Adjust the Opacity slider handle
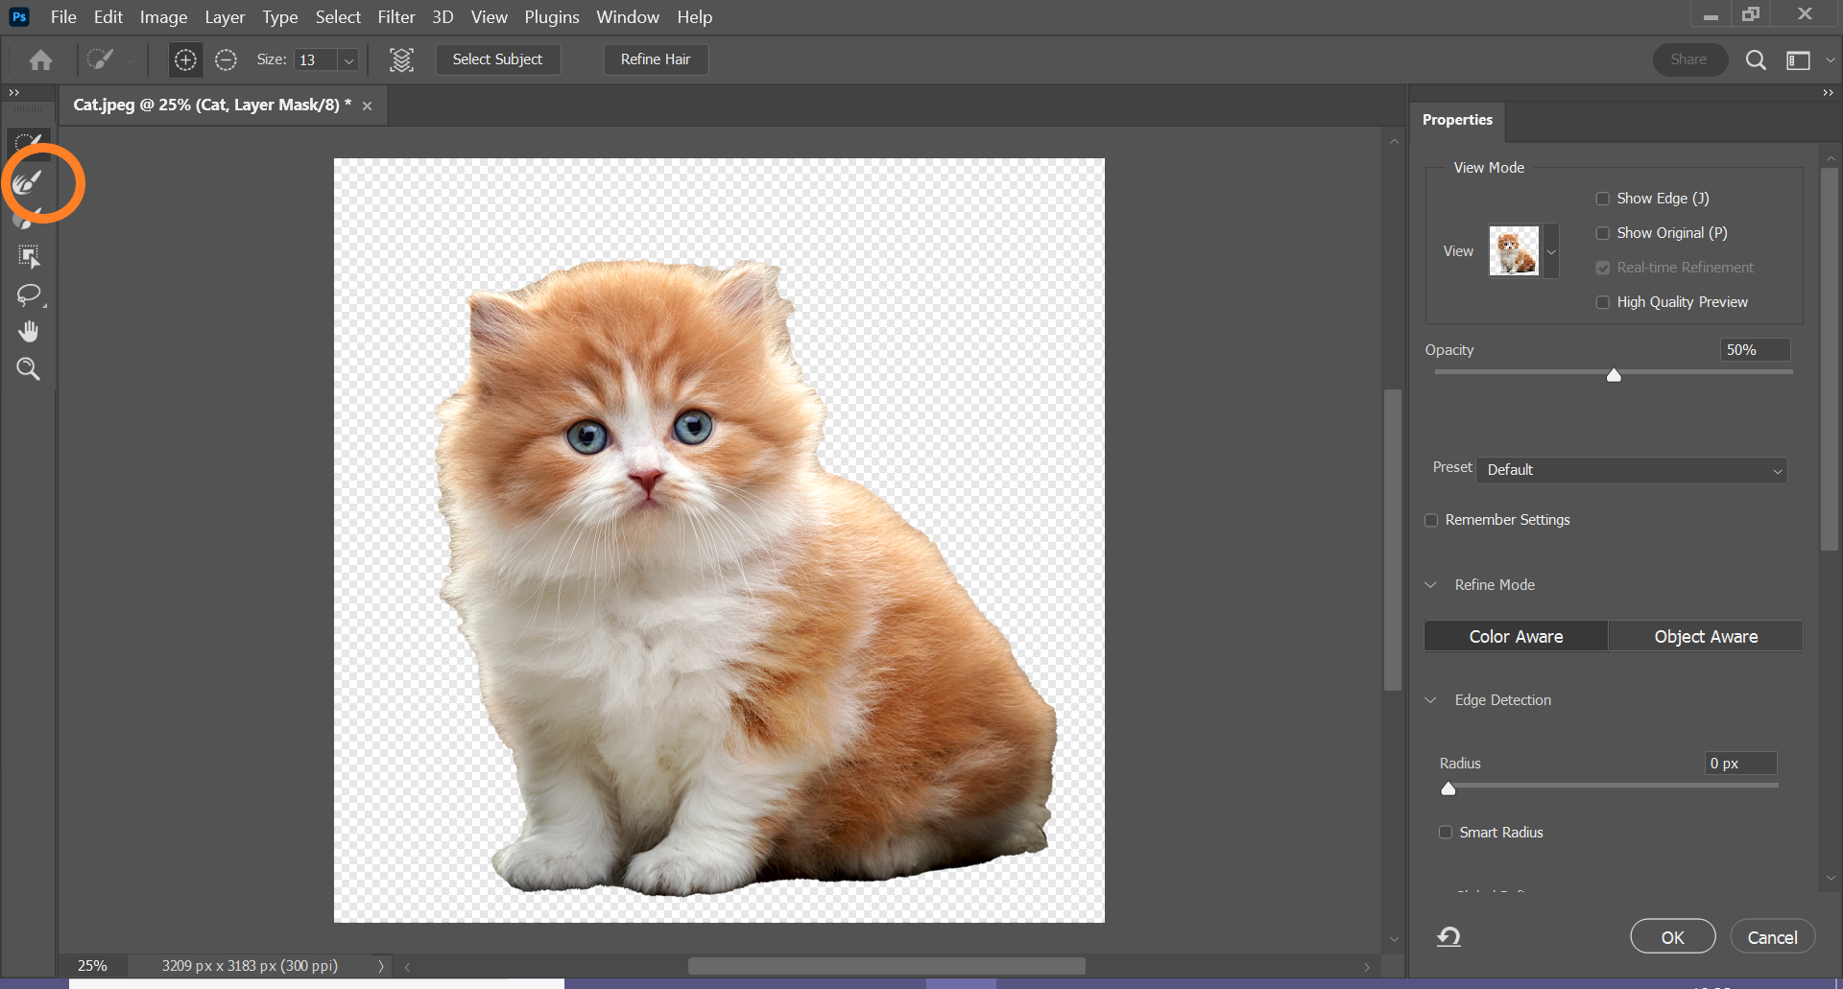This screenshot has height=989, width=1843. tap(1614, 375)
